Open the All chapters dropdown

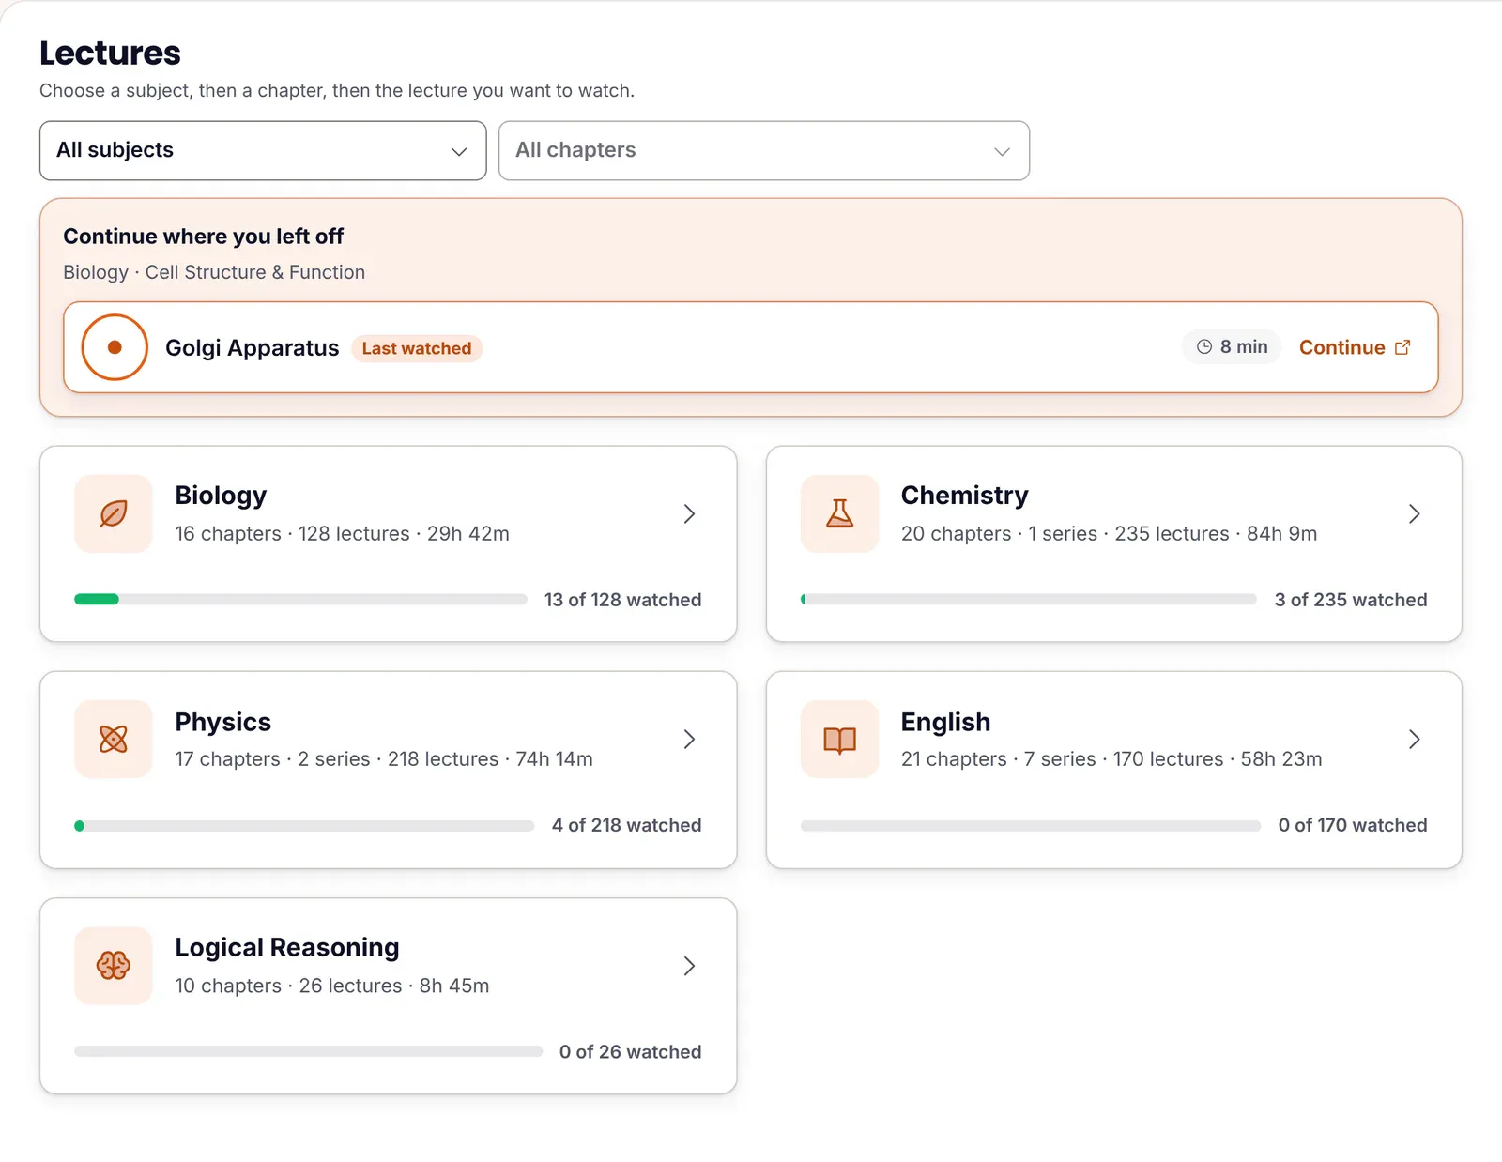coord(764,150)
